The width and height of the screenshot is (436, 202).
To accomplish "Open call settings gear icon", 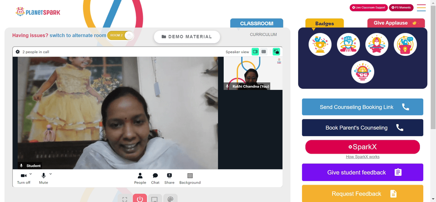I will point(17,52).
